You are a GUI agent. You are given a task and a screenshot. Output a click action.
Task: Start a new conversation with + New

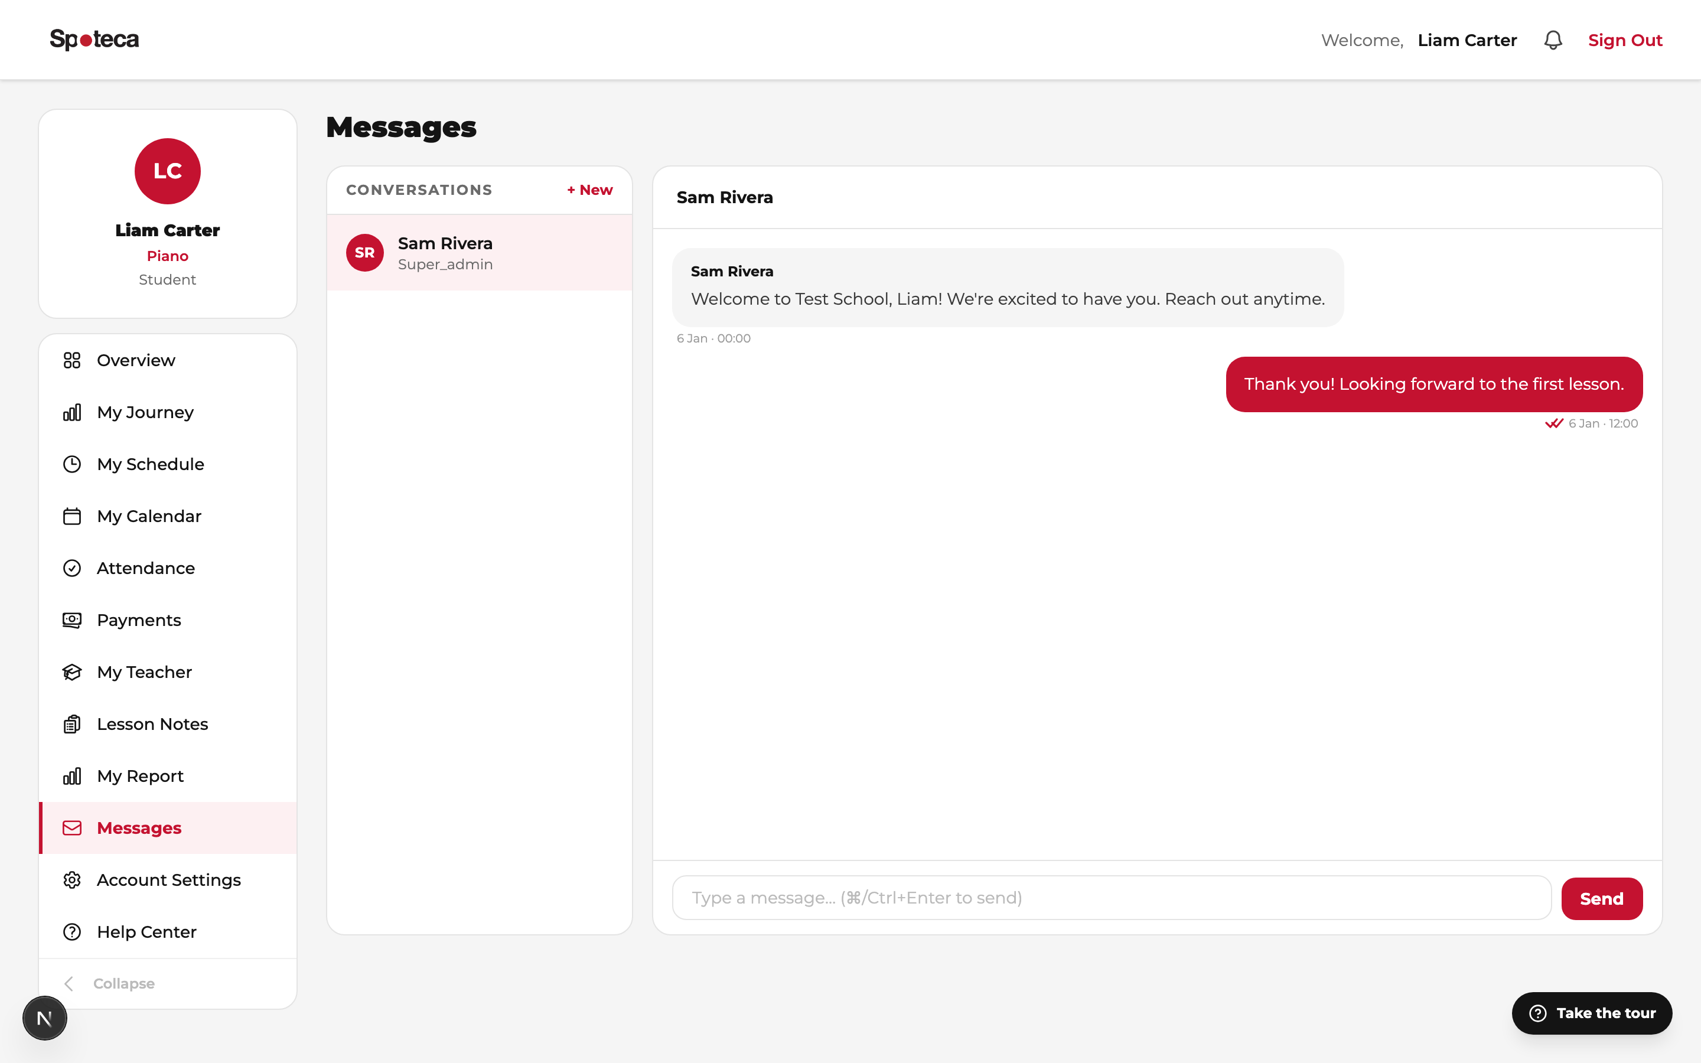pyautogui.click(x=589, y=190)
